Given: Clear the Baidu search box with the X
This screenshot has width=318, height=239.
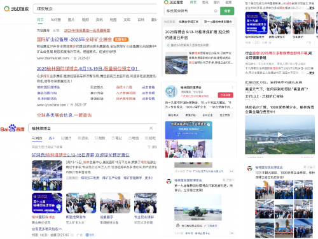Looking at the screenshot, I should [x=151, y=128].
